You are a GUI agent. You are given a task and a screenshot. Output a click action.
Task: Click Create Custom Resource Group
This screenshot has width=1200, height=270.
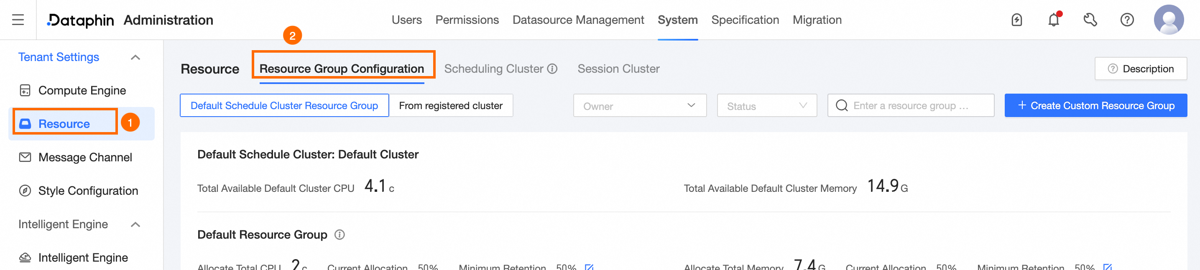(1095, 106)
